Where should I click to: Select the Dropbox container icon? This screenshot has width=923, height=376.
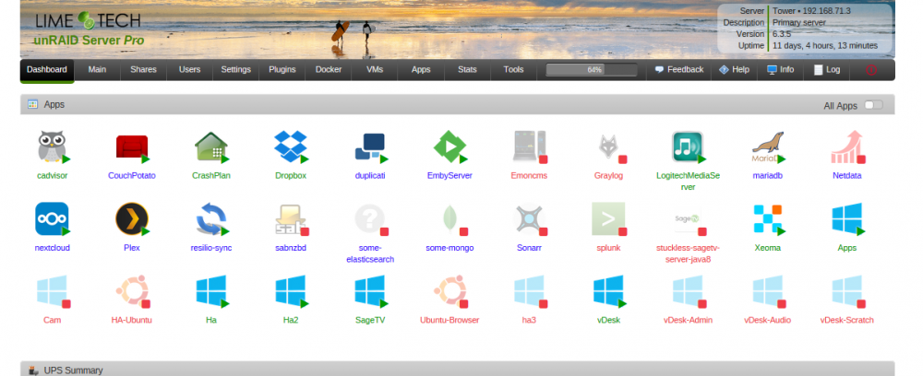tap(291, 147)
